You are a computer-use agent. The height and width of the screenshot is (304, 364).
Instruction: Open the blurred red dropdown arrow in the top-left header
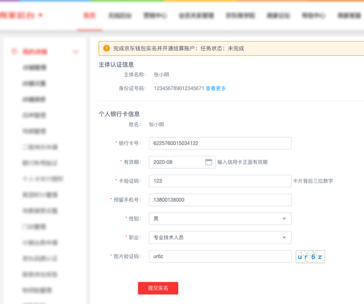coord(41,15)
